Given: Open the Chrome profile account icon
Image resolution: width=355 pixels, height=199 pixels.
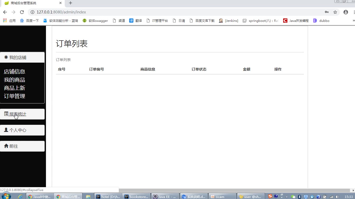Looking at the screenshot, I should tap(345, 12).
